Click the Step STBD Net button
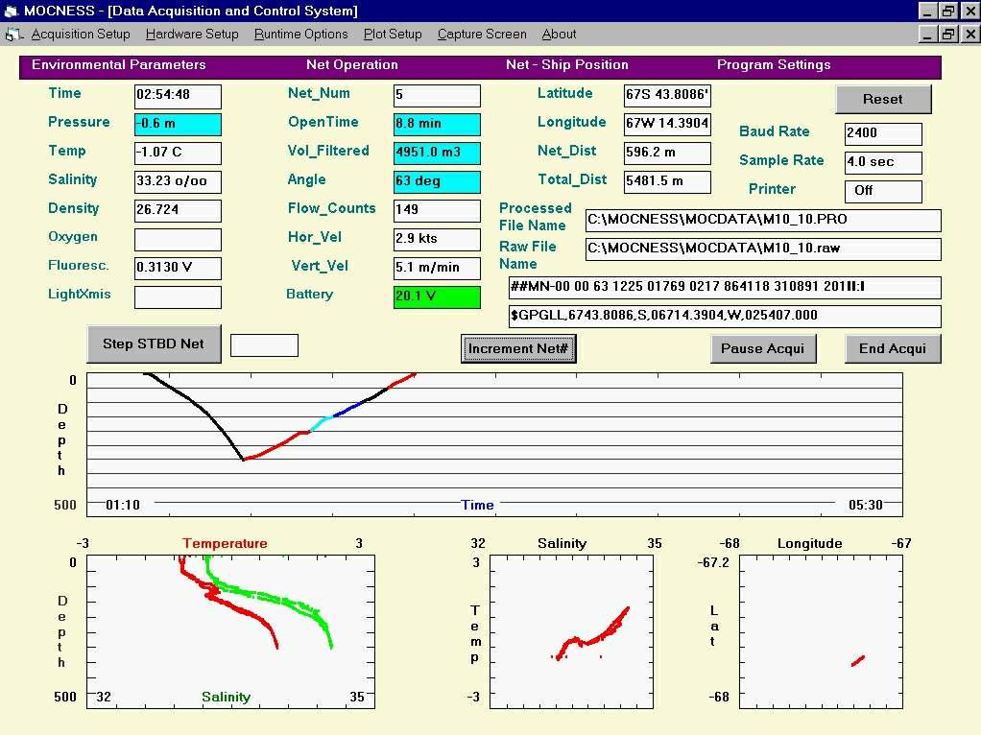 click(154, 344)
